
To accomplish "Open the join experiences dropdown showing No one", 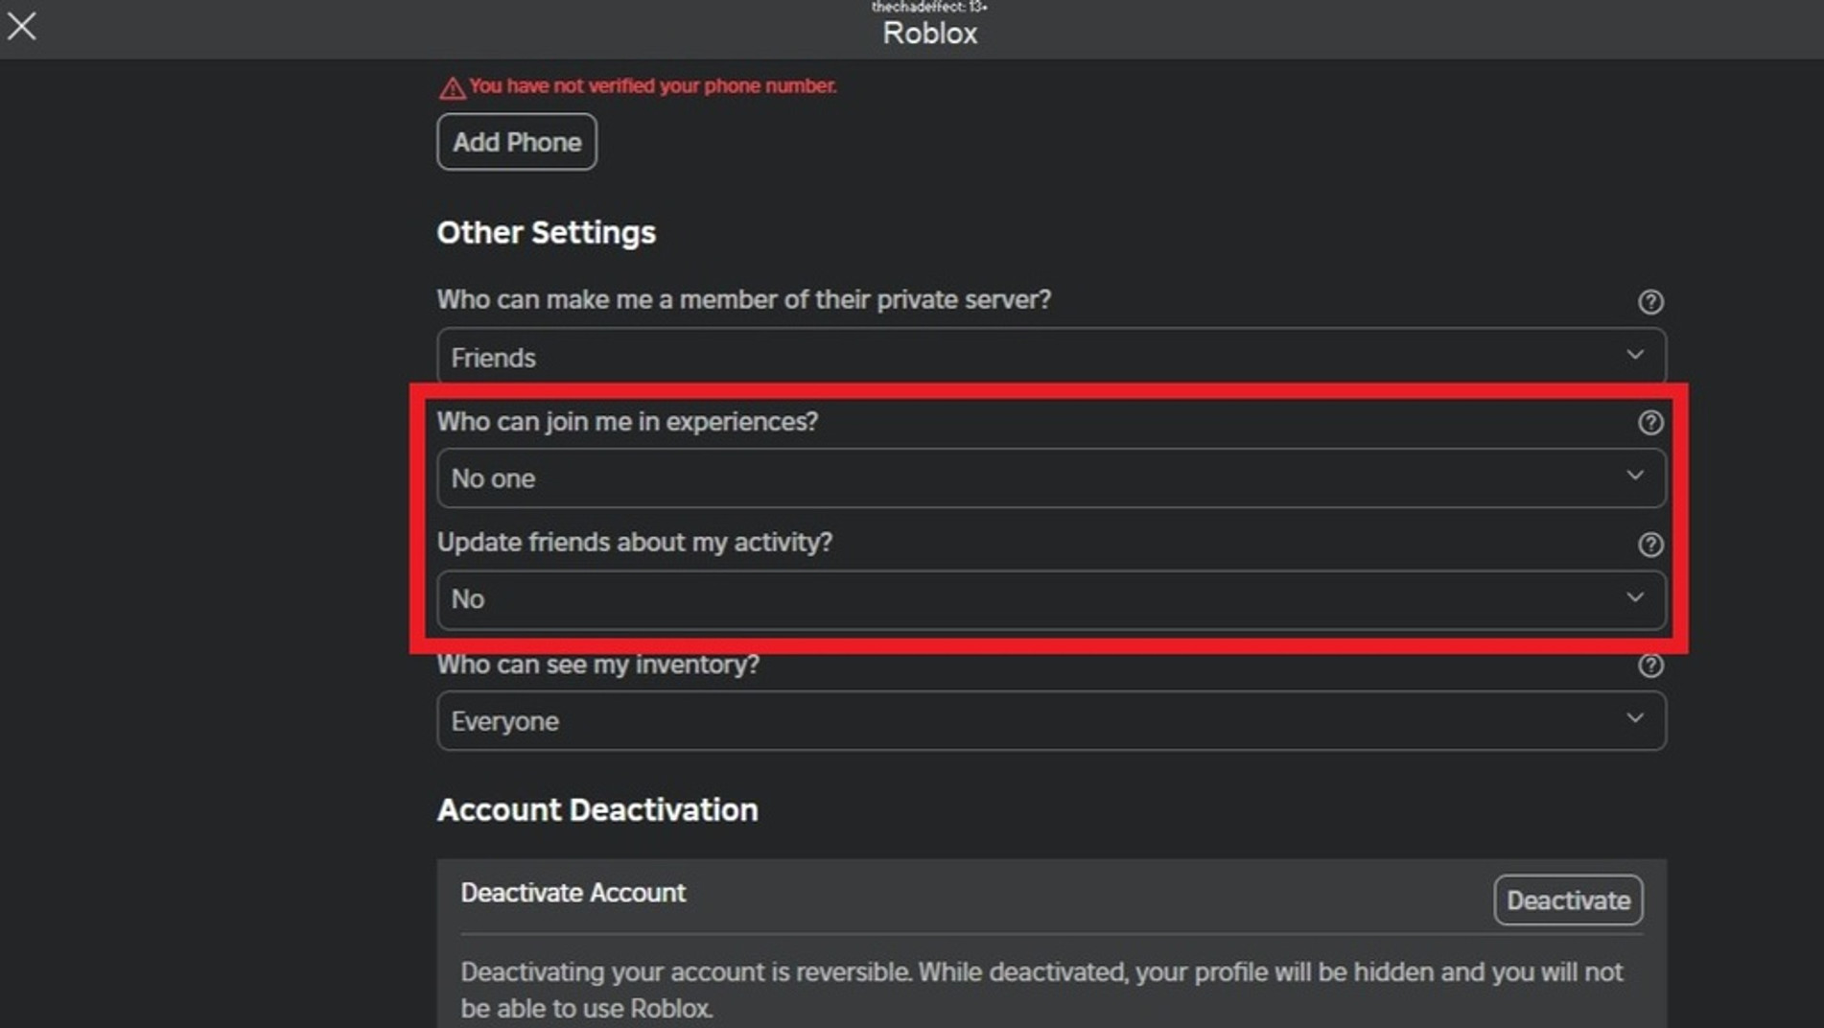I will [1051, 478].
